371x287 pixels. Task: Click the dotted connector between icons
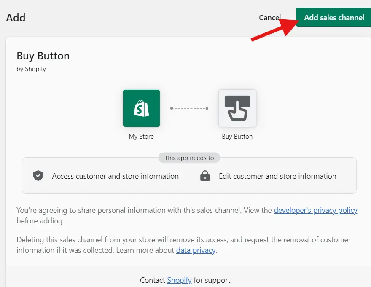coord(189,108)
